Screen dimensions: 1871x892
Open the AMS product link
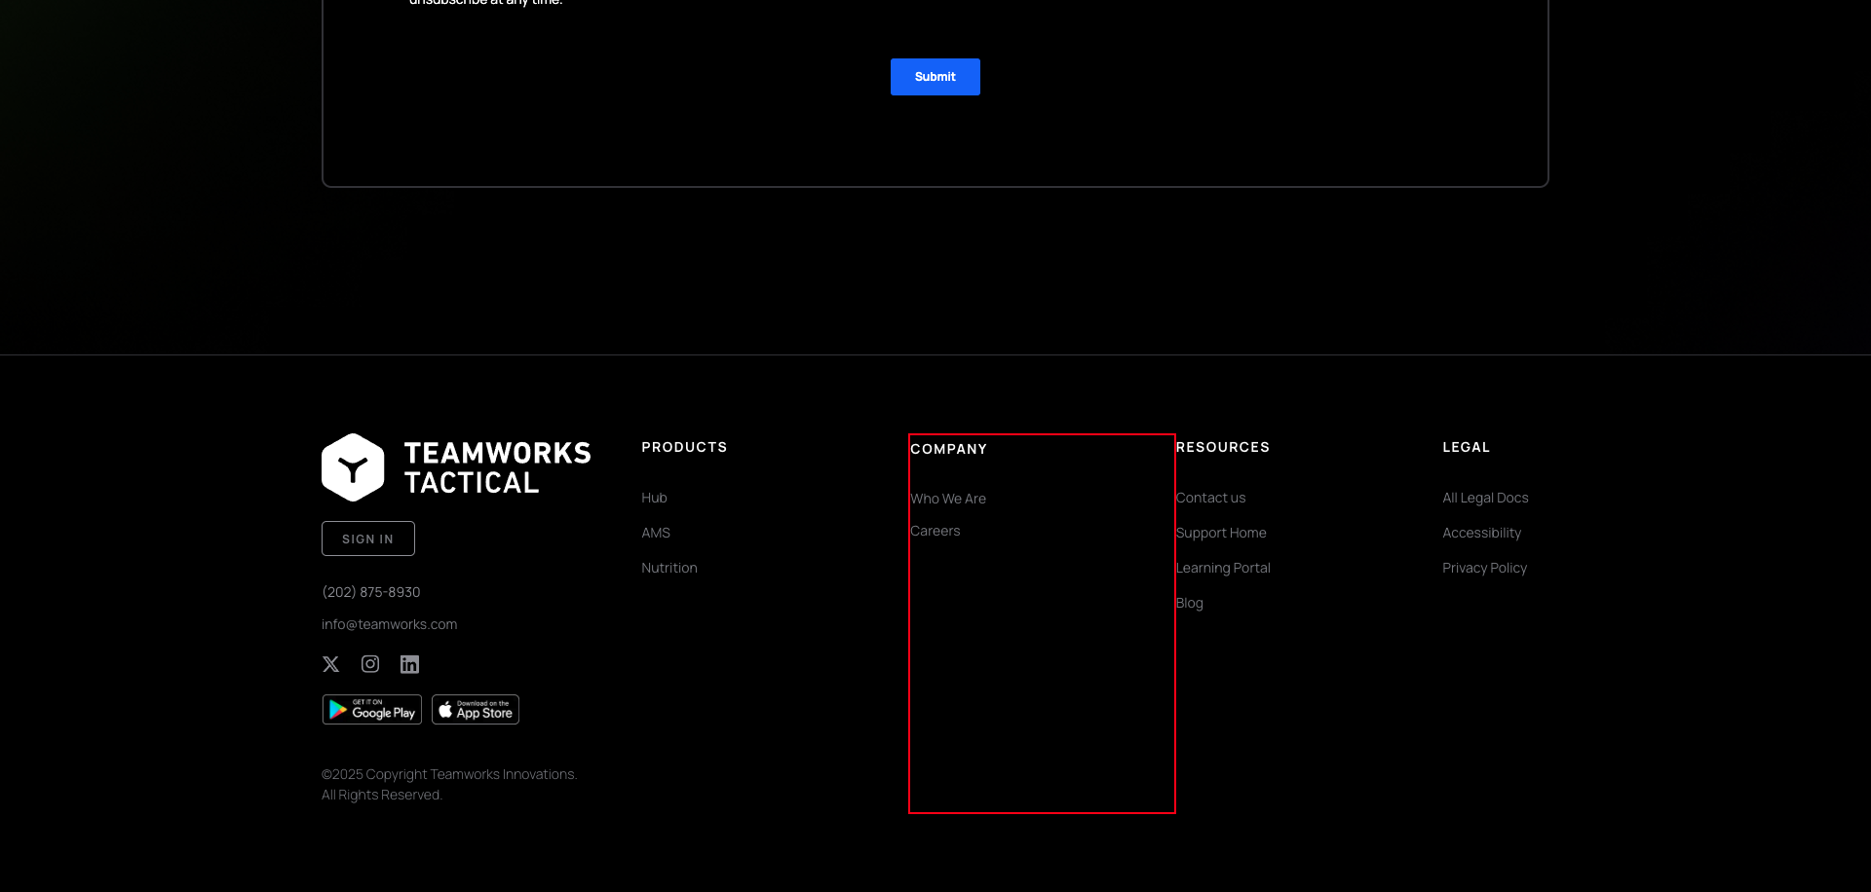click(x=655, y=533)
